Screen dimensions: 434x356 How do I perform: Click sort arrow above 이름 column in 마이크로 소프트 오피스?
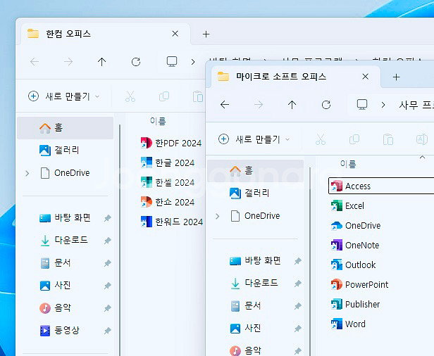(x=423, y=158)
